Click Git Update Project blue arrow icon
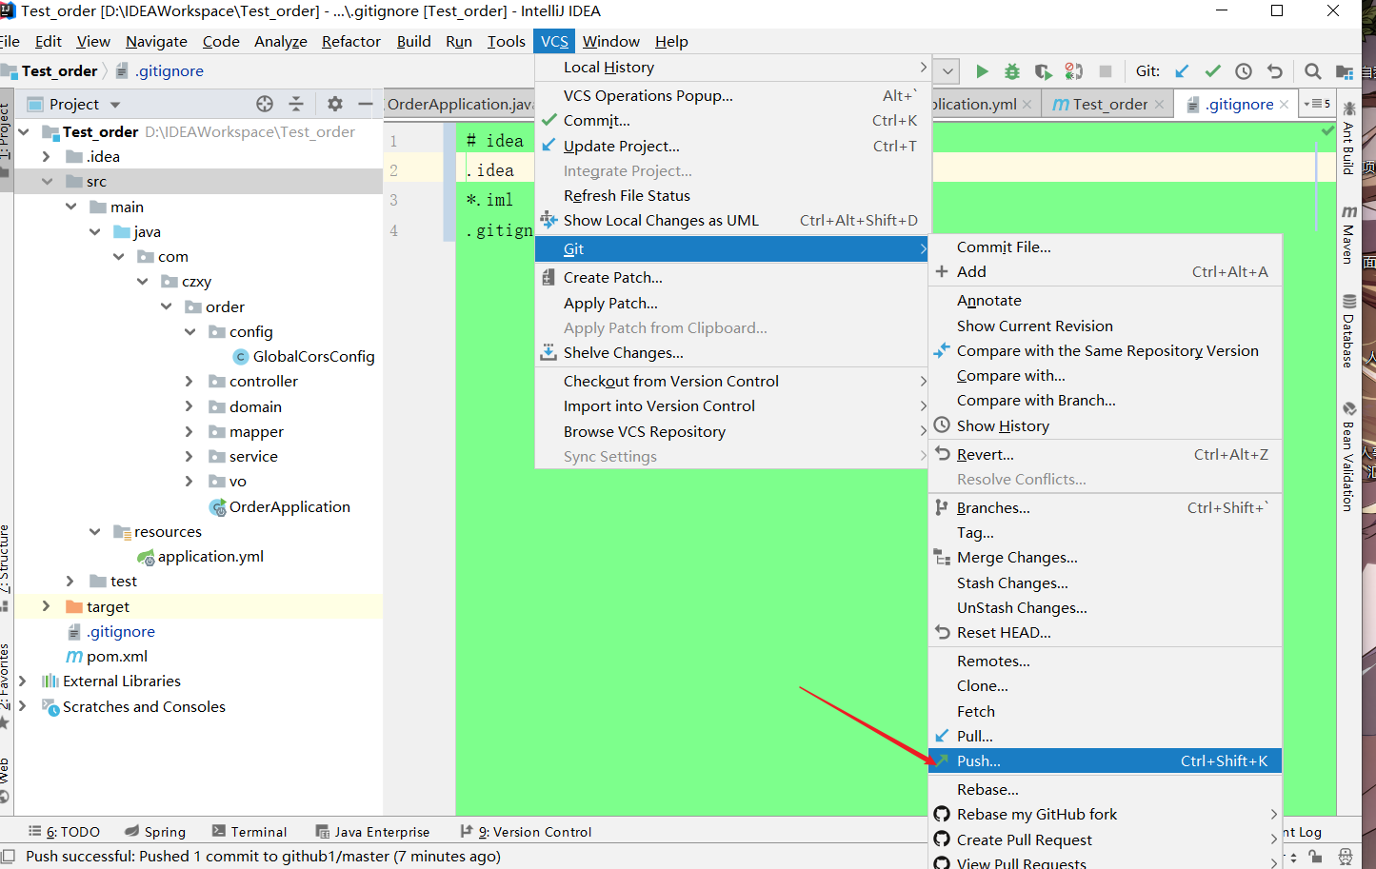Screen dimensions: 1376x869 (x=1182, y=71)
